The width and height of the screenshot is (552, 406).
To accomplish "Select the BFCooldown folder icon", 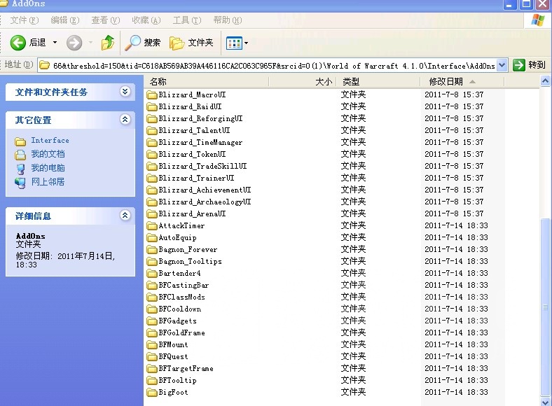I will (152, 309).
